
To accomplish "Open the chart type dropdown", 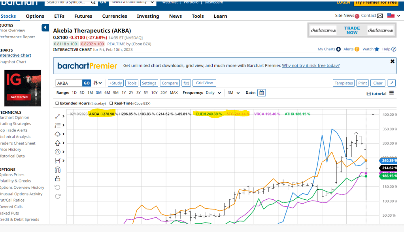I will click(98, 83).
